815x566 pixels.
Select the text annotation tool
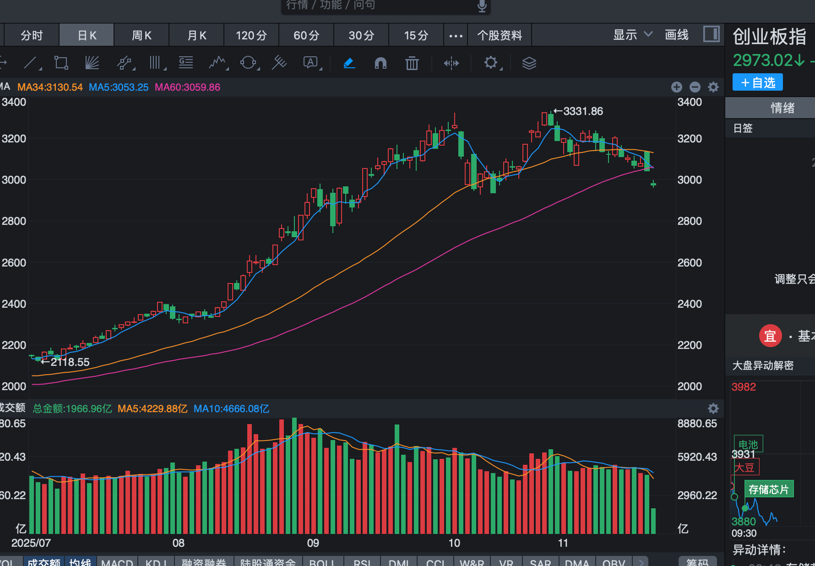tap(311, 63)
